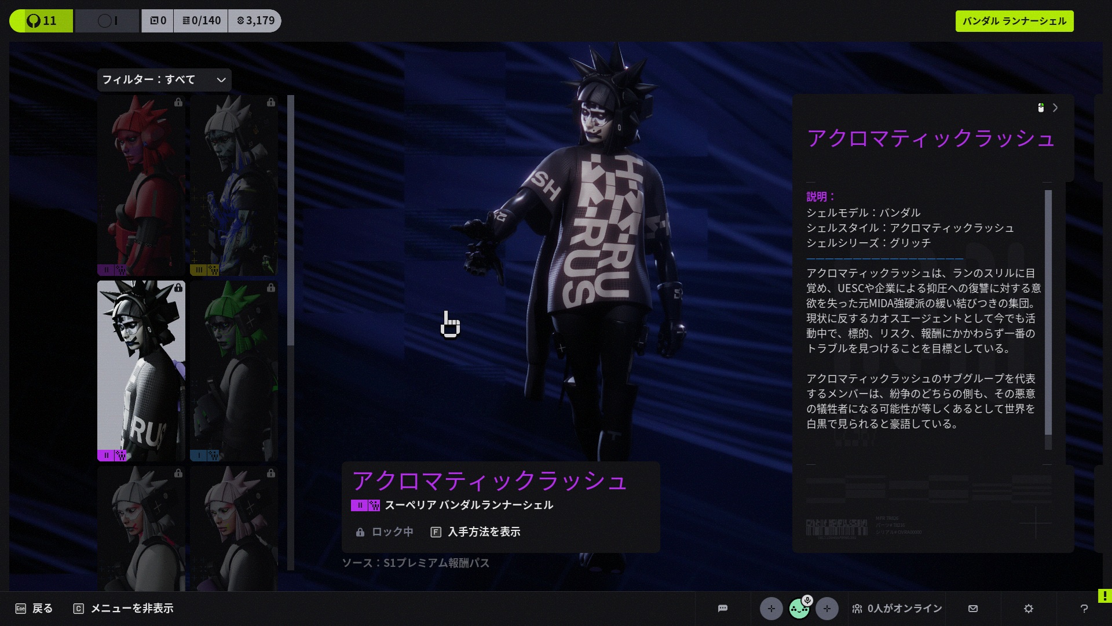
Task: Click the left add squad member plus
Action: (771, 609)
